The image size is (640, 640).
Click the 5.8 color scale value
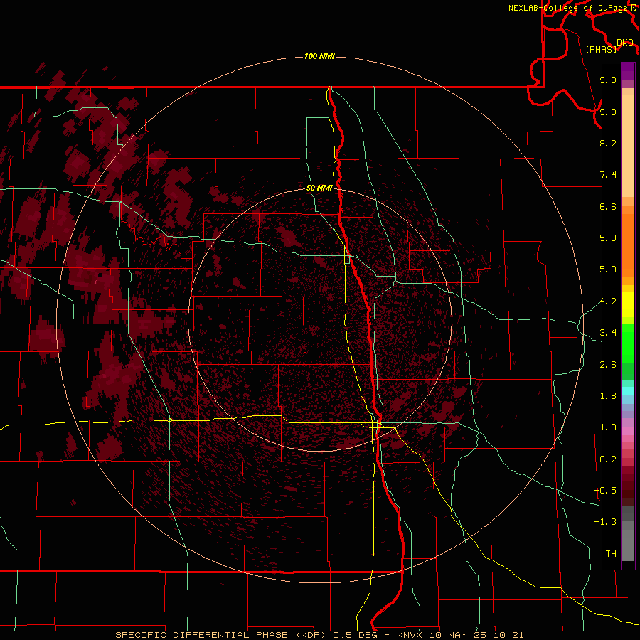(608, 238)
